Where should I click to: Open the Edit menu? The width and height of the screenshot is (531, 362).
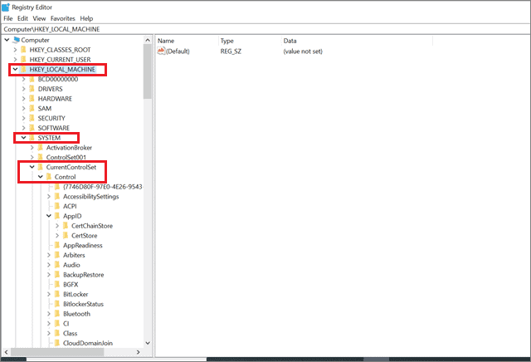[22, 18]
